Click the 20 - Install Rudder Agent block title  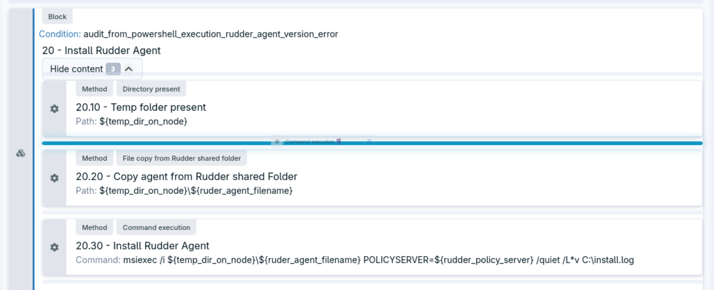click(x=101, y=50)
